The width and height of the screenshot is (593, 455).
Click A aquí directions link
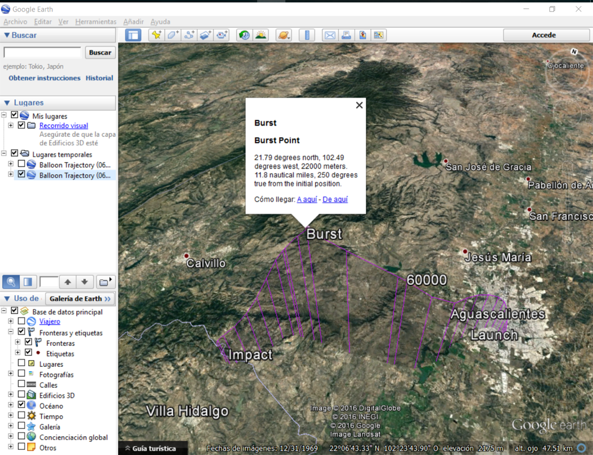[x=307, y=200]
